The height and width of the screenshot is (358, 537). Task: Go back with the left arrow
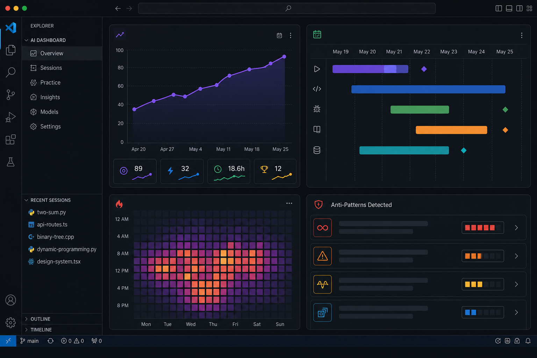[118, 8]
